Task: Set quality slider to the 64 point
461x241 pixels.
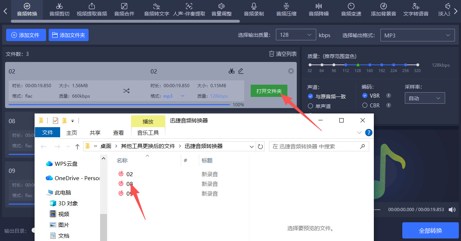Action: tap(322, 65)
